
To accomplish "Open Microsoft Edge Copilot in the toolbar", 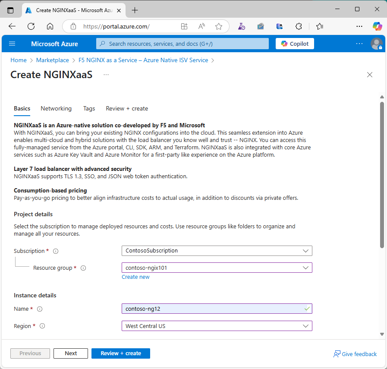I will pyautogui.click(x=377, y=26).
